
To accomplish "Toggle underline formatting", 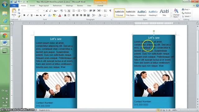I will (31, 15).
